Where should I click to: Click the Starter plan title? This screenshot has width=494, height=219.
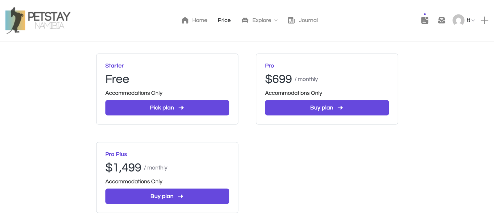coord(114,66)
